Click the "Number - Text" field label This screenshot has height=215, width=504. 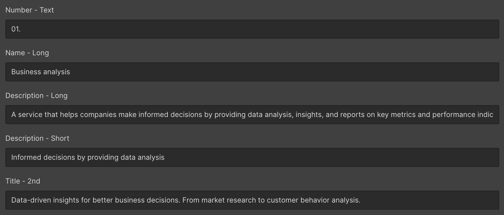tap(30, 10)
